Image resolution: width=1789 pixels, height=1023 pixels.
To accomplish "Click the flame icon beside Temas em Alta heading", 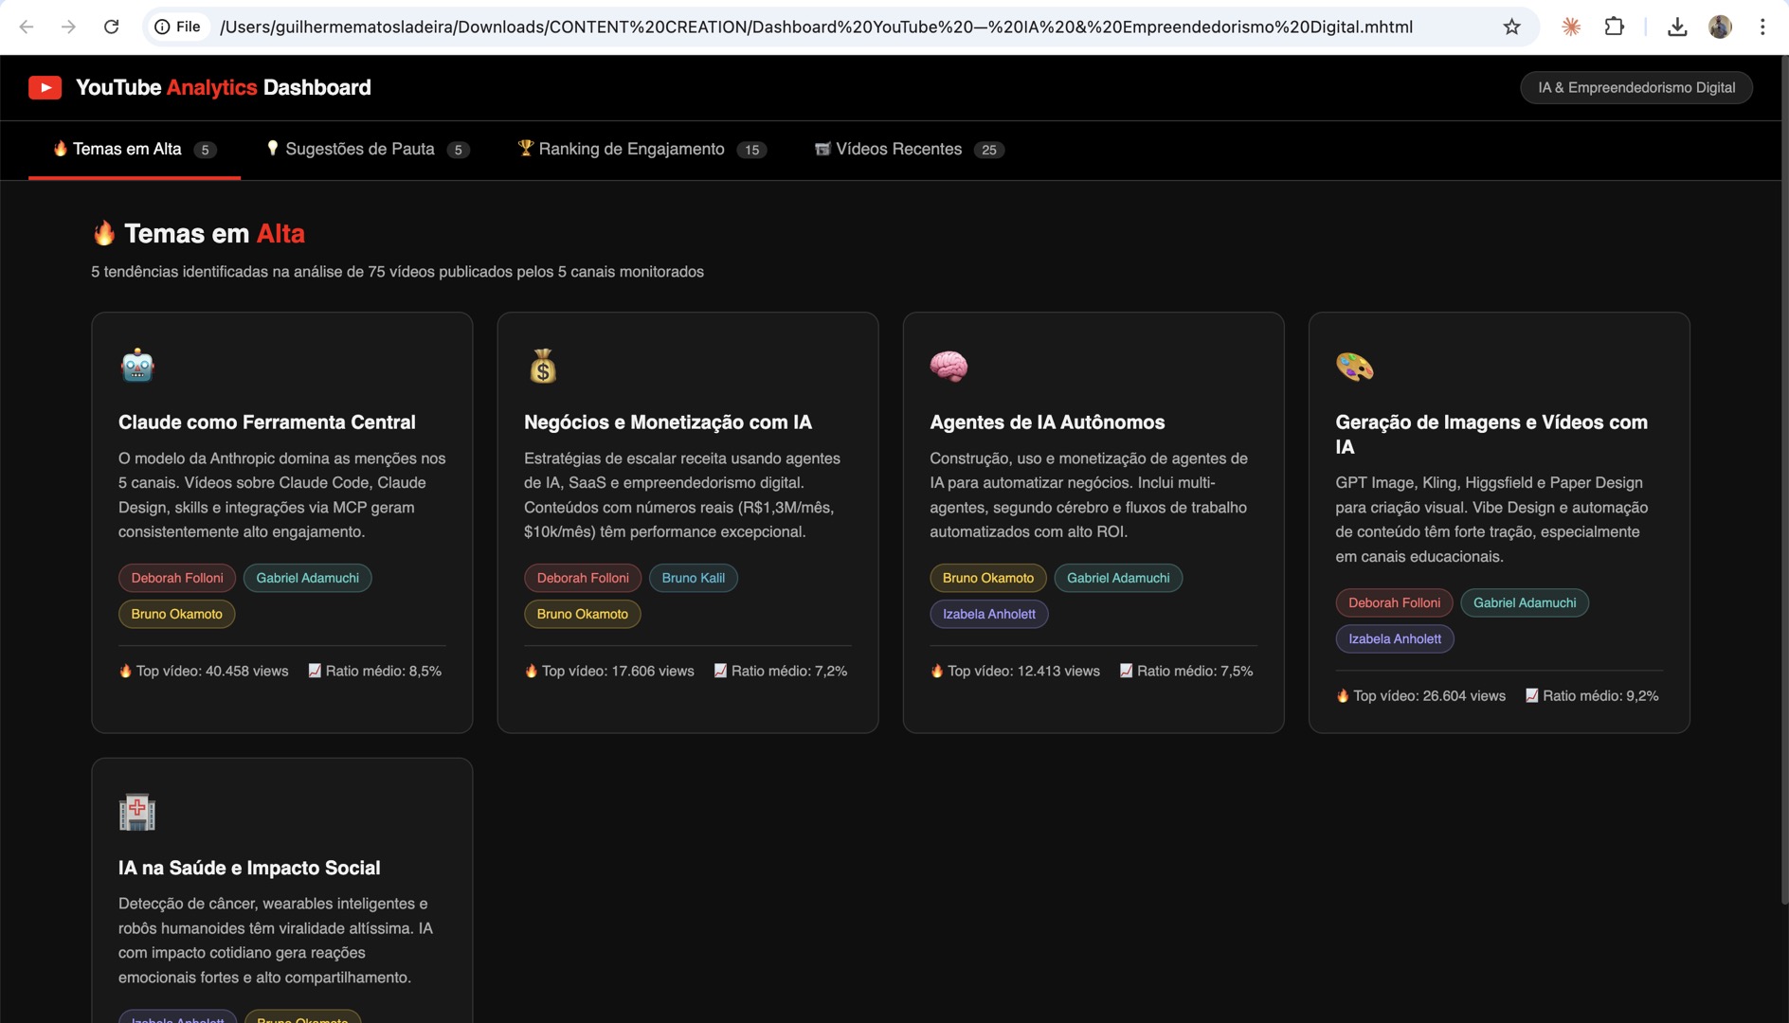I will (x=104, y=233).
